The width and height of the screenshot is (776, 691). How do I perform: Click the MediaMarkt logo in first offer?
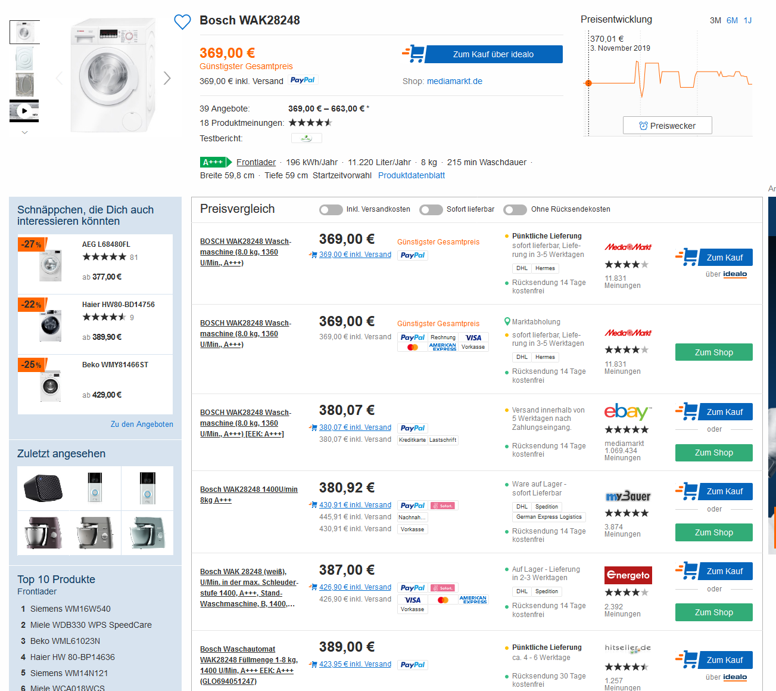click(628, 247)
